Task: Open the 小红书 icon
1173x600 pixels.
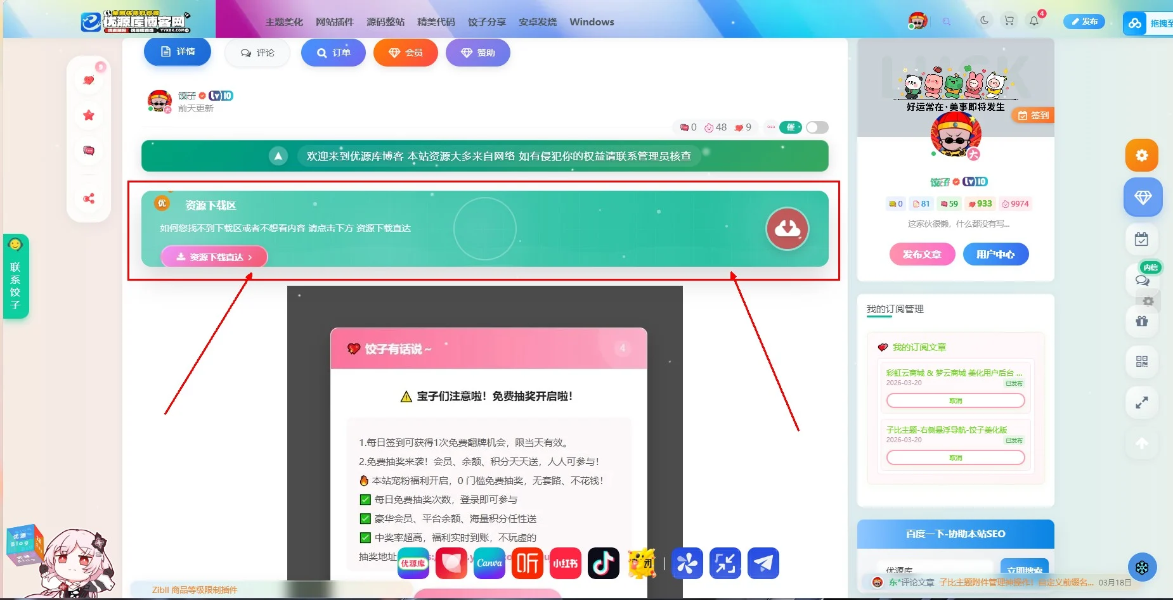Action: 565,563
